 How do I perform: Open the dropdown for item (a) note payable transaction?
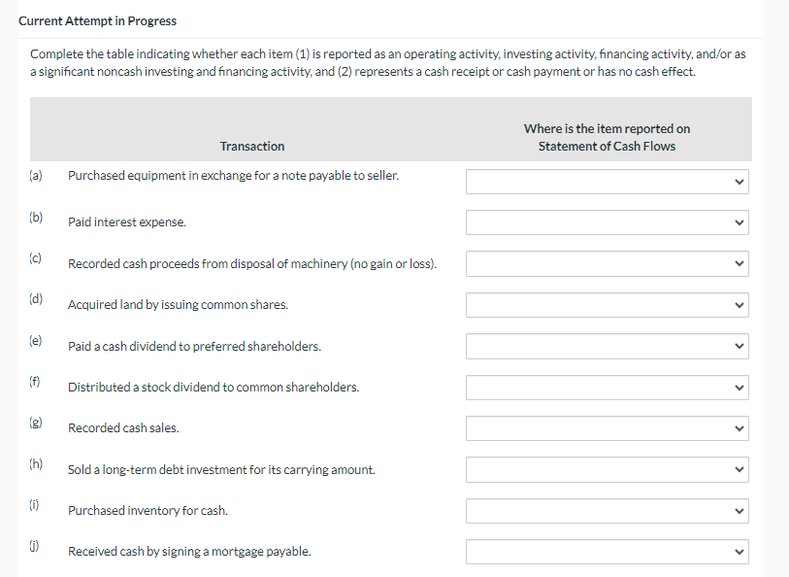coord(607,182)
